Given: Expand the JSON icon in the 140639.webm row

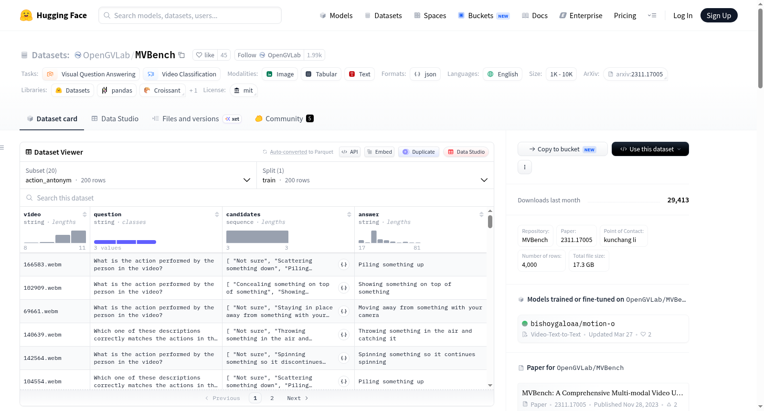Looking at the screenshot, I should pyautogui.click(x=344, y=335).
